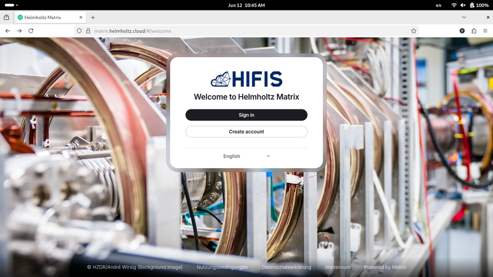493x277 pixels.
Task: Close the Helmholtz Matrix tab
Action: 81,18
